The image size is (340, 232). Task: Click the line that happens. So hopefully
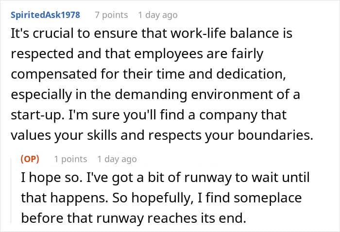[161, 198]
